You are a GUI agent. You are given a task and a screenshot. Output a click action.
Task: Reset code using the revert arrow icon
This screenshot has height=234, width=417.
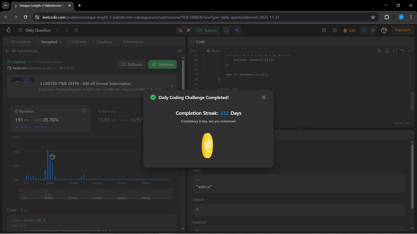(x=402, y=51)
